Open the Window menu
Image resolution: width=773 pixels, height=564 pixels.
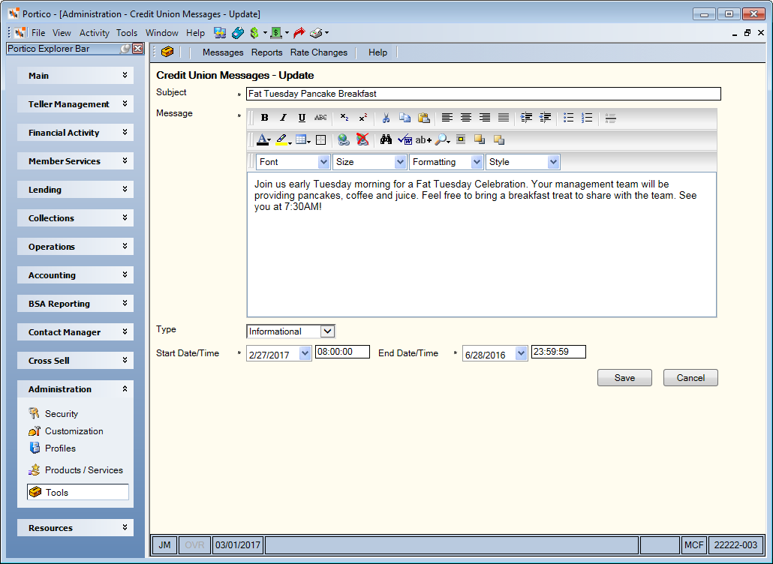pos(161,33)
